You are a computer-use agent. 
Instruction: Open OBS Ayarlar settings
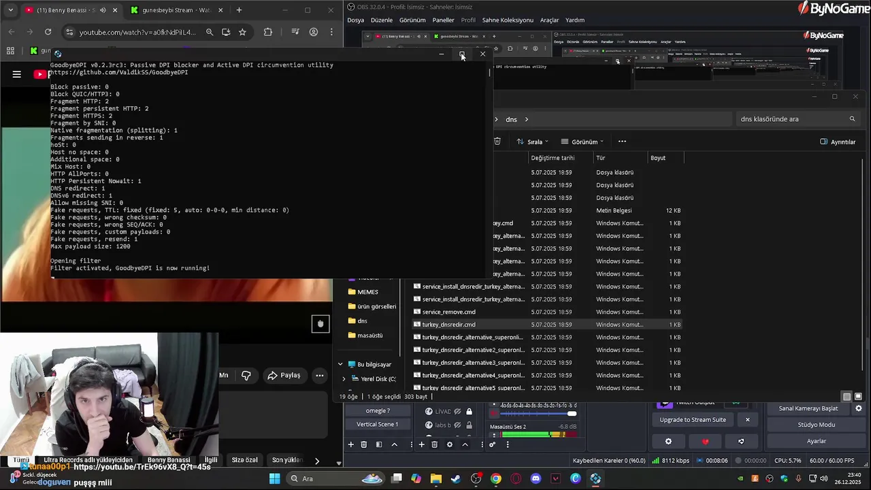click(817, 441)
